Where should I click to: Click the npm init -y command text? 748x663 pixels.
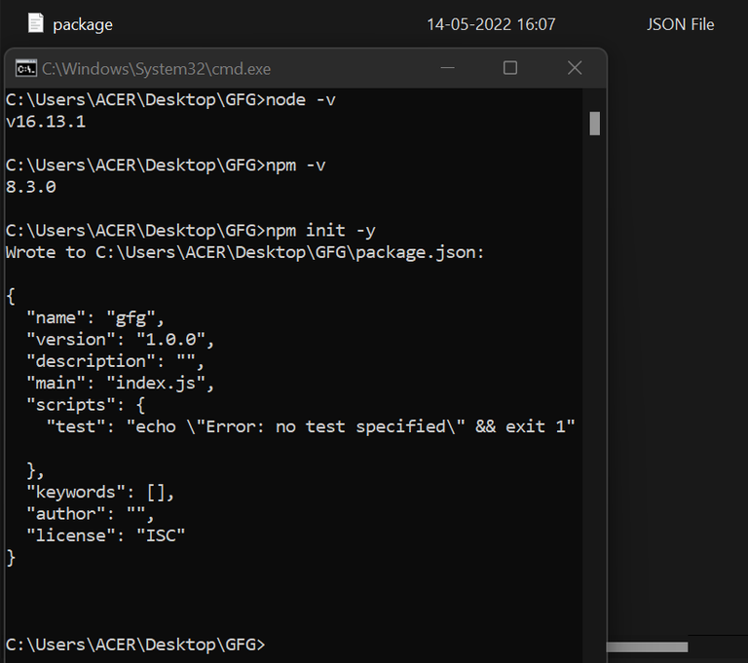320,231
